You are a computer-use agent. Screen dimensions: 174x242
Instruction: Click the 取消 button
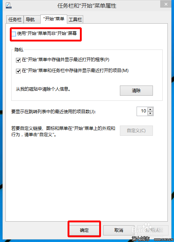(x=119, y=230)
